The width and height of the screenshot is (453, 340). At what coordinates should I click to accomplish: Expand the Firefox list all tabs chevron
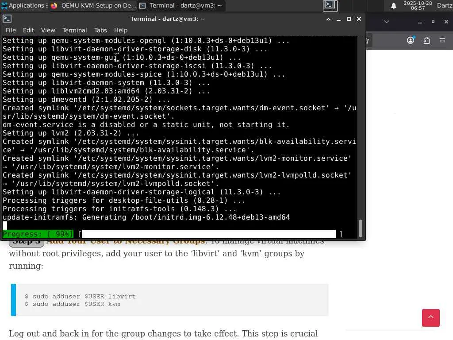[387, 22]
